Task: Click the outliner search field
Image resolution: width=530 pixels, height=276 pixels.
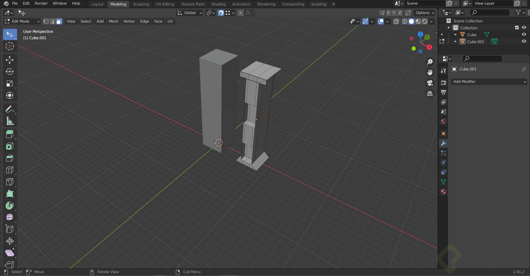Action: click(x=490, y=12)
